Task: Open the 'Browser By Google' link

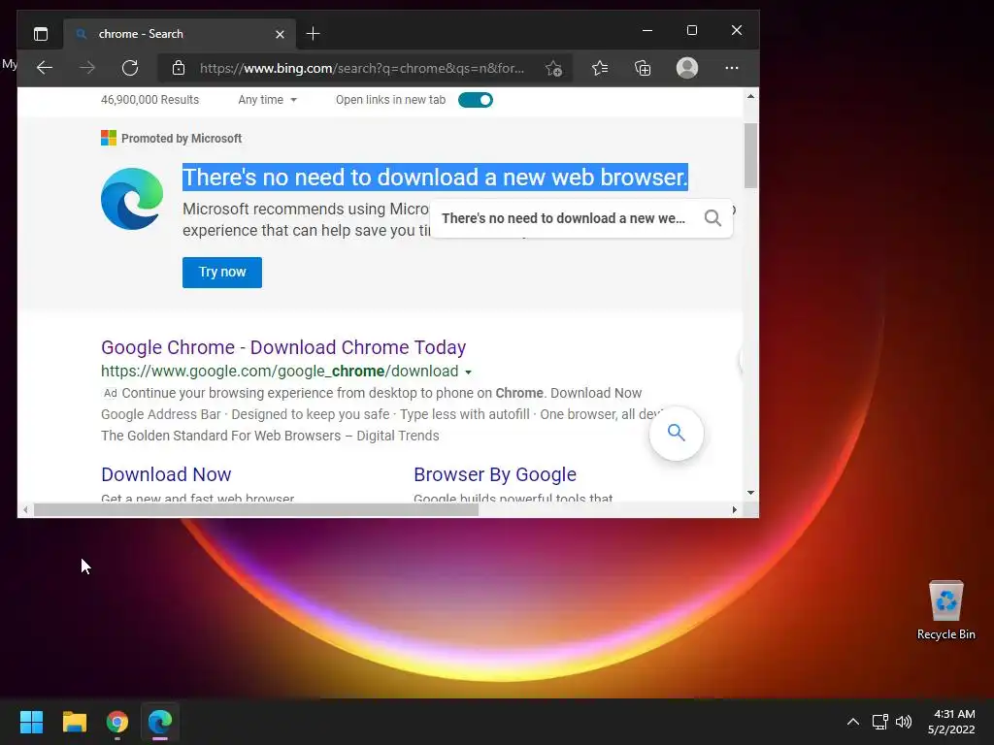Action: pyautogui.click(x=494, y=474)
